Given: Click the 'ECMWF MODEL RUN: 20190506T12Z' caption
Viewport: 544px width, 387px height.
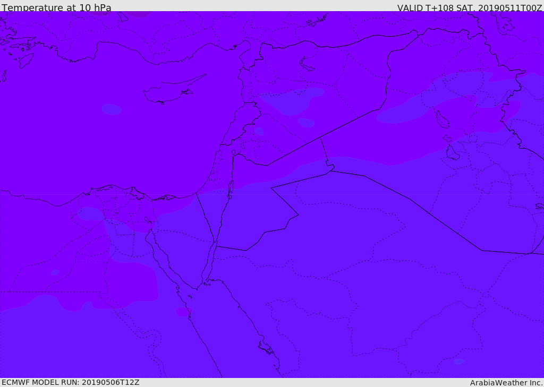Looking at the screenshot, I should 71,382.
